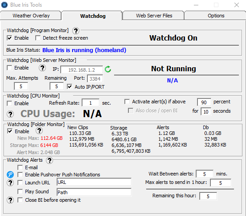
Task: Open help for Folder Monitor
Action: pos(39,130)
